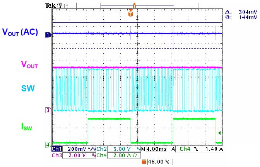Click the magenta VOUT label
The height and width of the screenshot is (167, 260).
coord(29,64)
